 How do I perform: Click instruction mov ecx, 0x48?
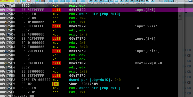click(x=70, y=34)
